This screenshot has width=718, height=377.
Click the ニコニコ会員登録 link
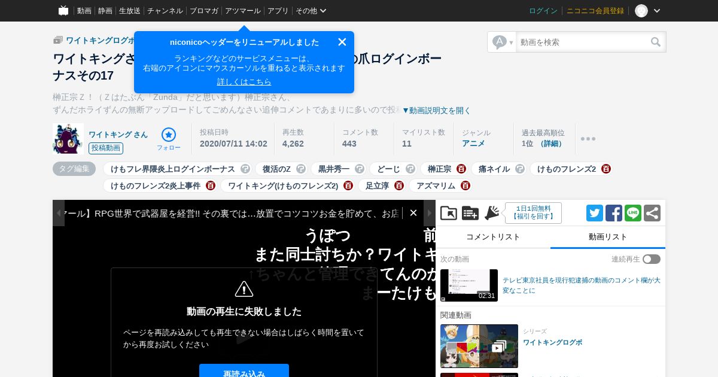[x=595, y=11]
